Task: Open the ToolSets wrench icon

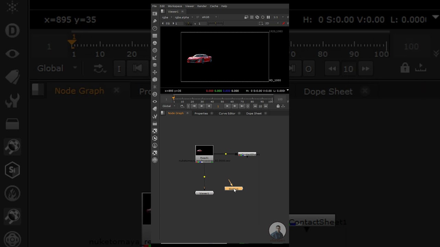Action: (x=155, y=116)
